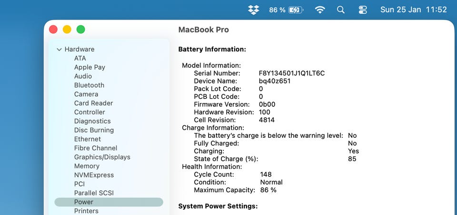Click the Dropbox menu bar icon
This screenshot has width=457, height=215.
coord(253,10)
